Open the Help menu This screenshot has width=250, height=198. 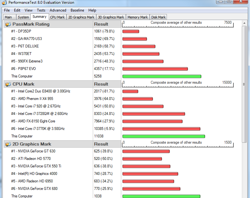[x=92, y=10]
